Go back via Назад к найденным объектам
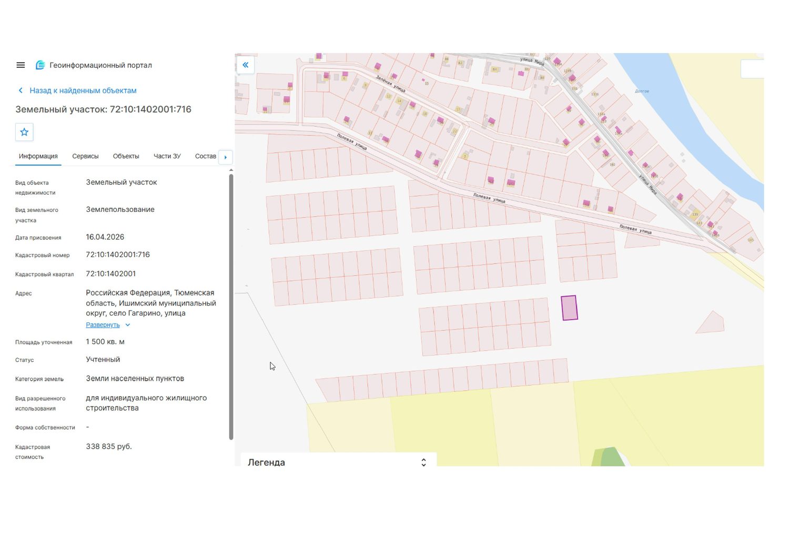789x558 pixels. pyautogui.click(x=83, y=90)
